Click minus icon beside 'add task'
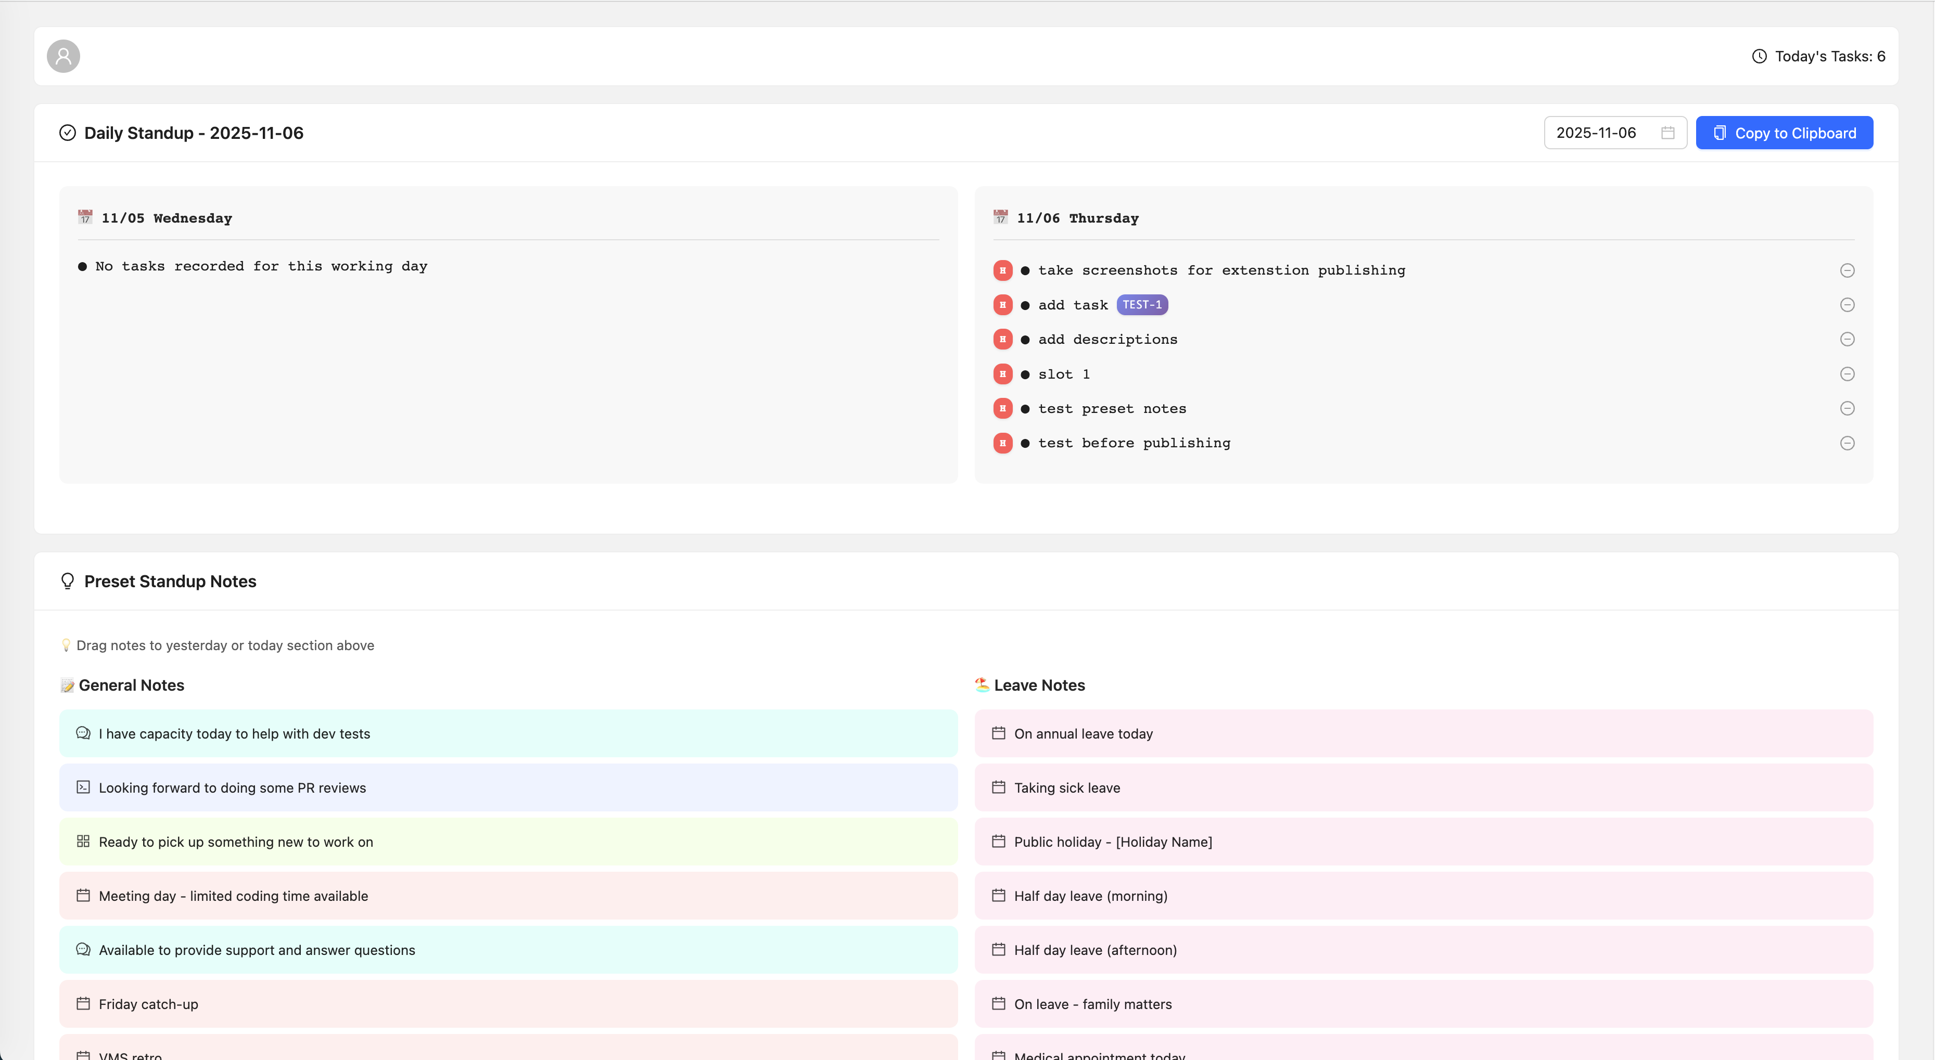Image resolution: width=1935 pixels, height=1060 pixels. coord(1847,305)
